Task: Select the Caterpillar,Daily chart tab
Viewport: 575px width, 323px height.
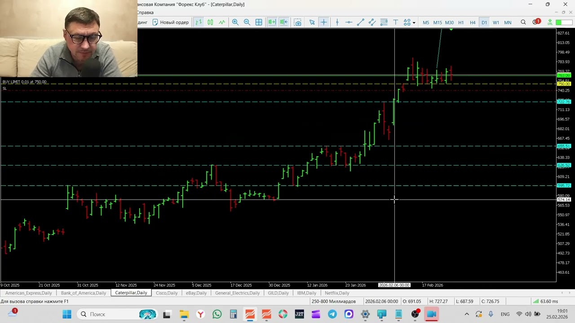Action: (131, 293)
